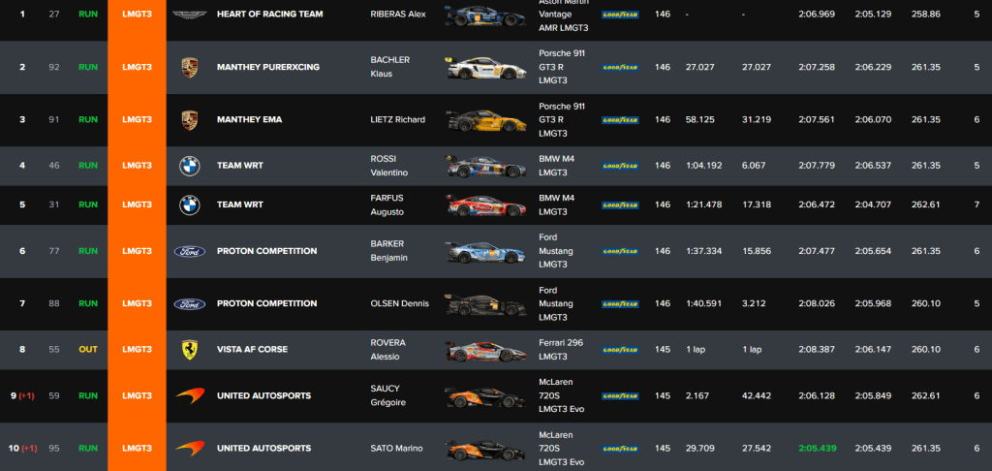Open Sato's McLaren 720S car image
The height and width of the screenshot is (471, 992).
tap(486, 449)
